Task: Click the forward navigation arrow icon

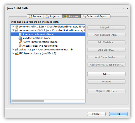Action: click(x=121, y=8)
